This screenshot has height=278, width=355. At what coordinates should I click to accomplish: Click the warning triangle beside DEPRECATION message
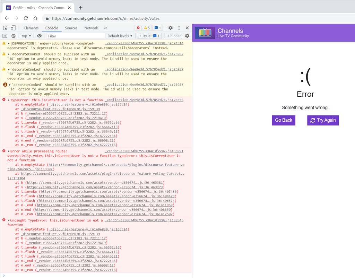[x=4, y=43]
